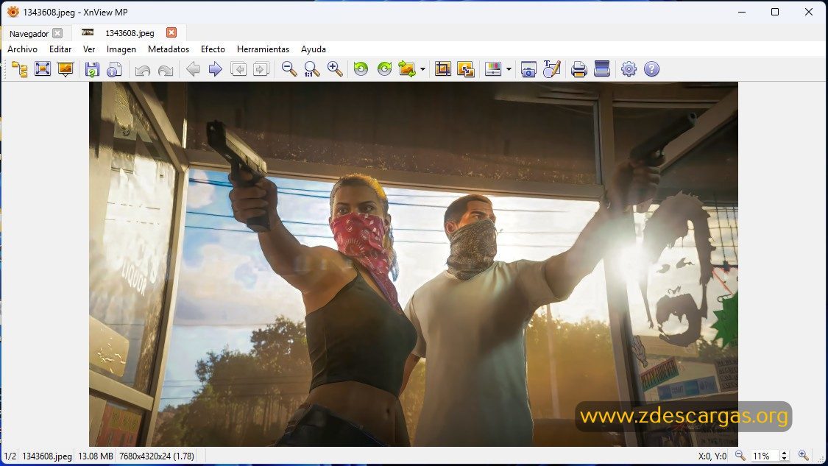Click status bar zoom-out magnifier
This screenshot has width=828, height=466.
[x=740, y=456]
